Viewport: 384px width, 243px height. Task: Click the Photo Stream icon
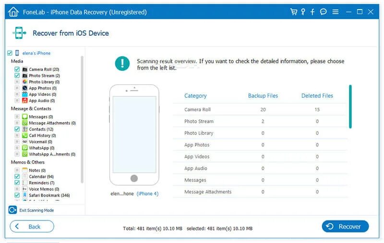pos(25,76)
